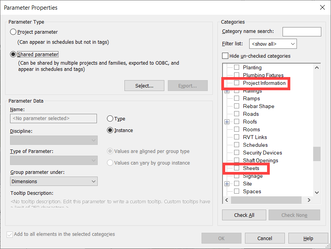Click the Select... button
The width and height of the screenshot is (331, 249).
point(144,86)
